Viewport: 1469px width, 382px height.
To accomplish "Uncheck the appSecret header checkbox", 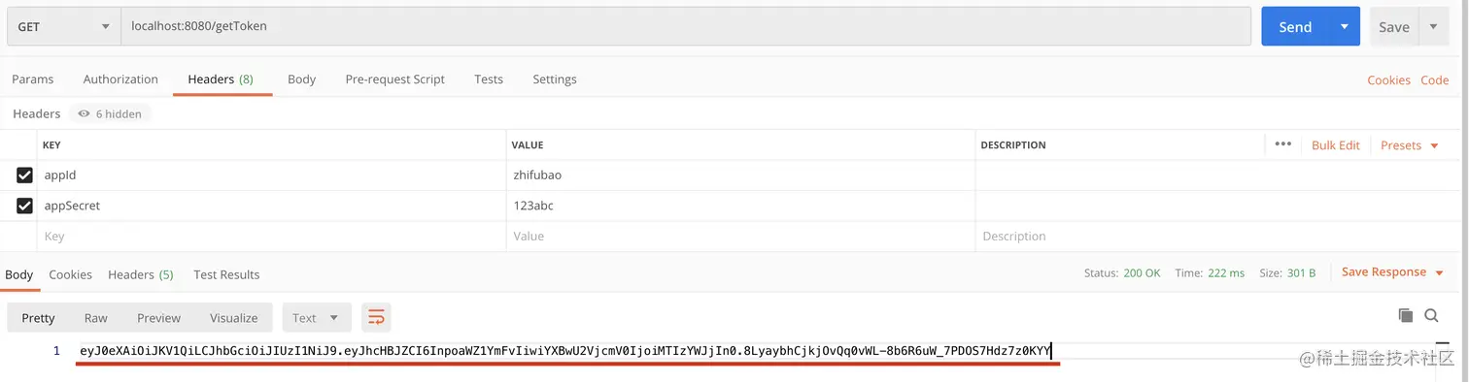I will coord(24,206).
